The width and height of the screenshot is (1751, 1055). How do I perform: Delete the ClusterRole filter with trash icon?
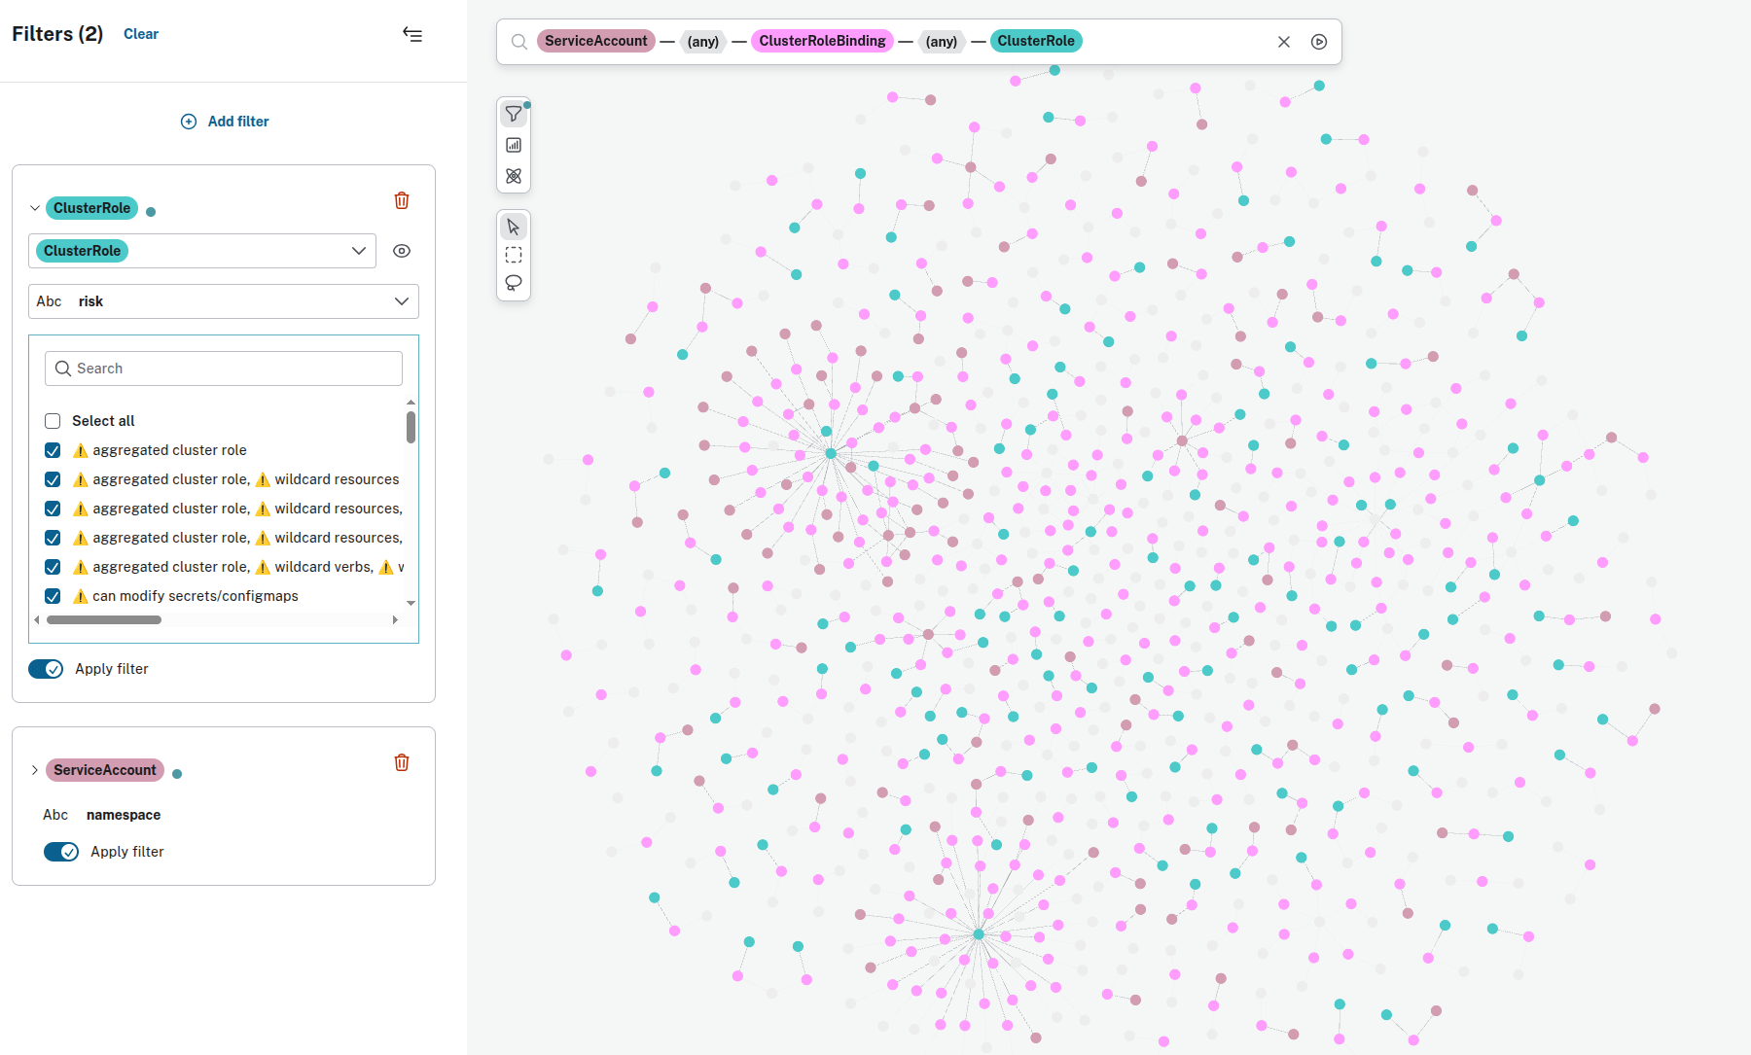(402, 201)
